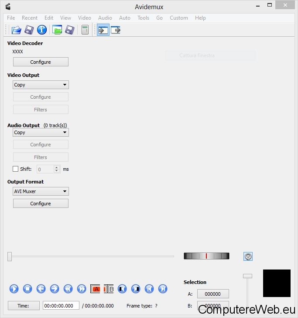Open the Edit menu

pyautogui.click(x=49, y=18)
